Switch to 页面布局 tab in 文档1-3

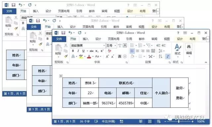113,39
